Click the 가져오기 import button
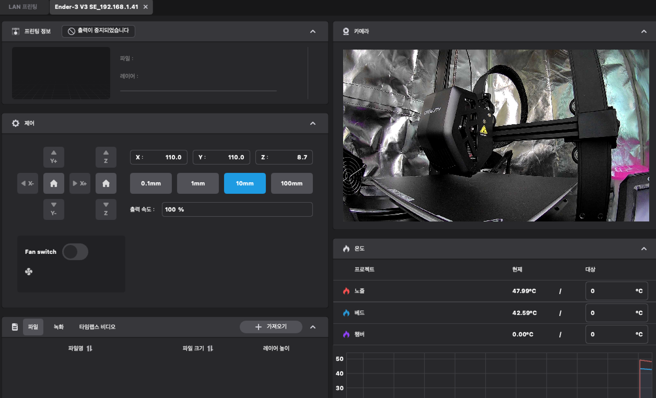The image size is (656, 398). (271, 327)
